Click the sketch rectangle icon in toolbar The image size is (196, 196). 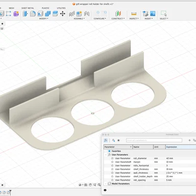(8, 14)
